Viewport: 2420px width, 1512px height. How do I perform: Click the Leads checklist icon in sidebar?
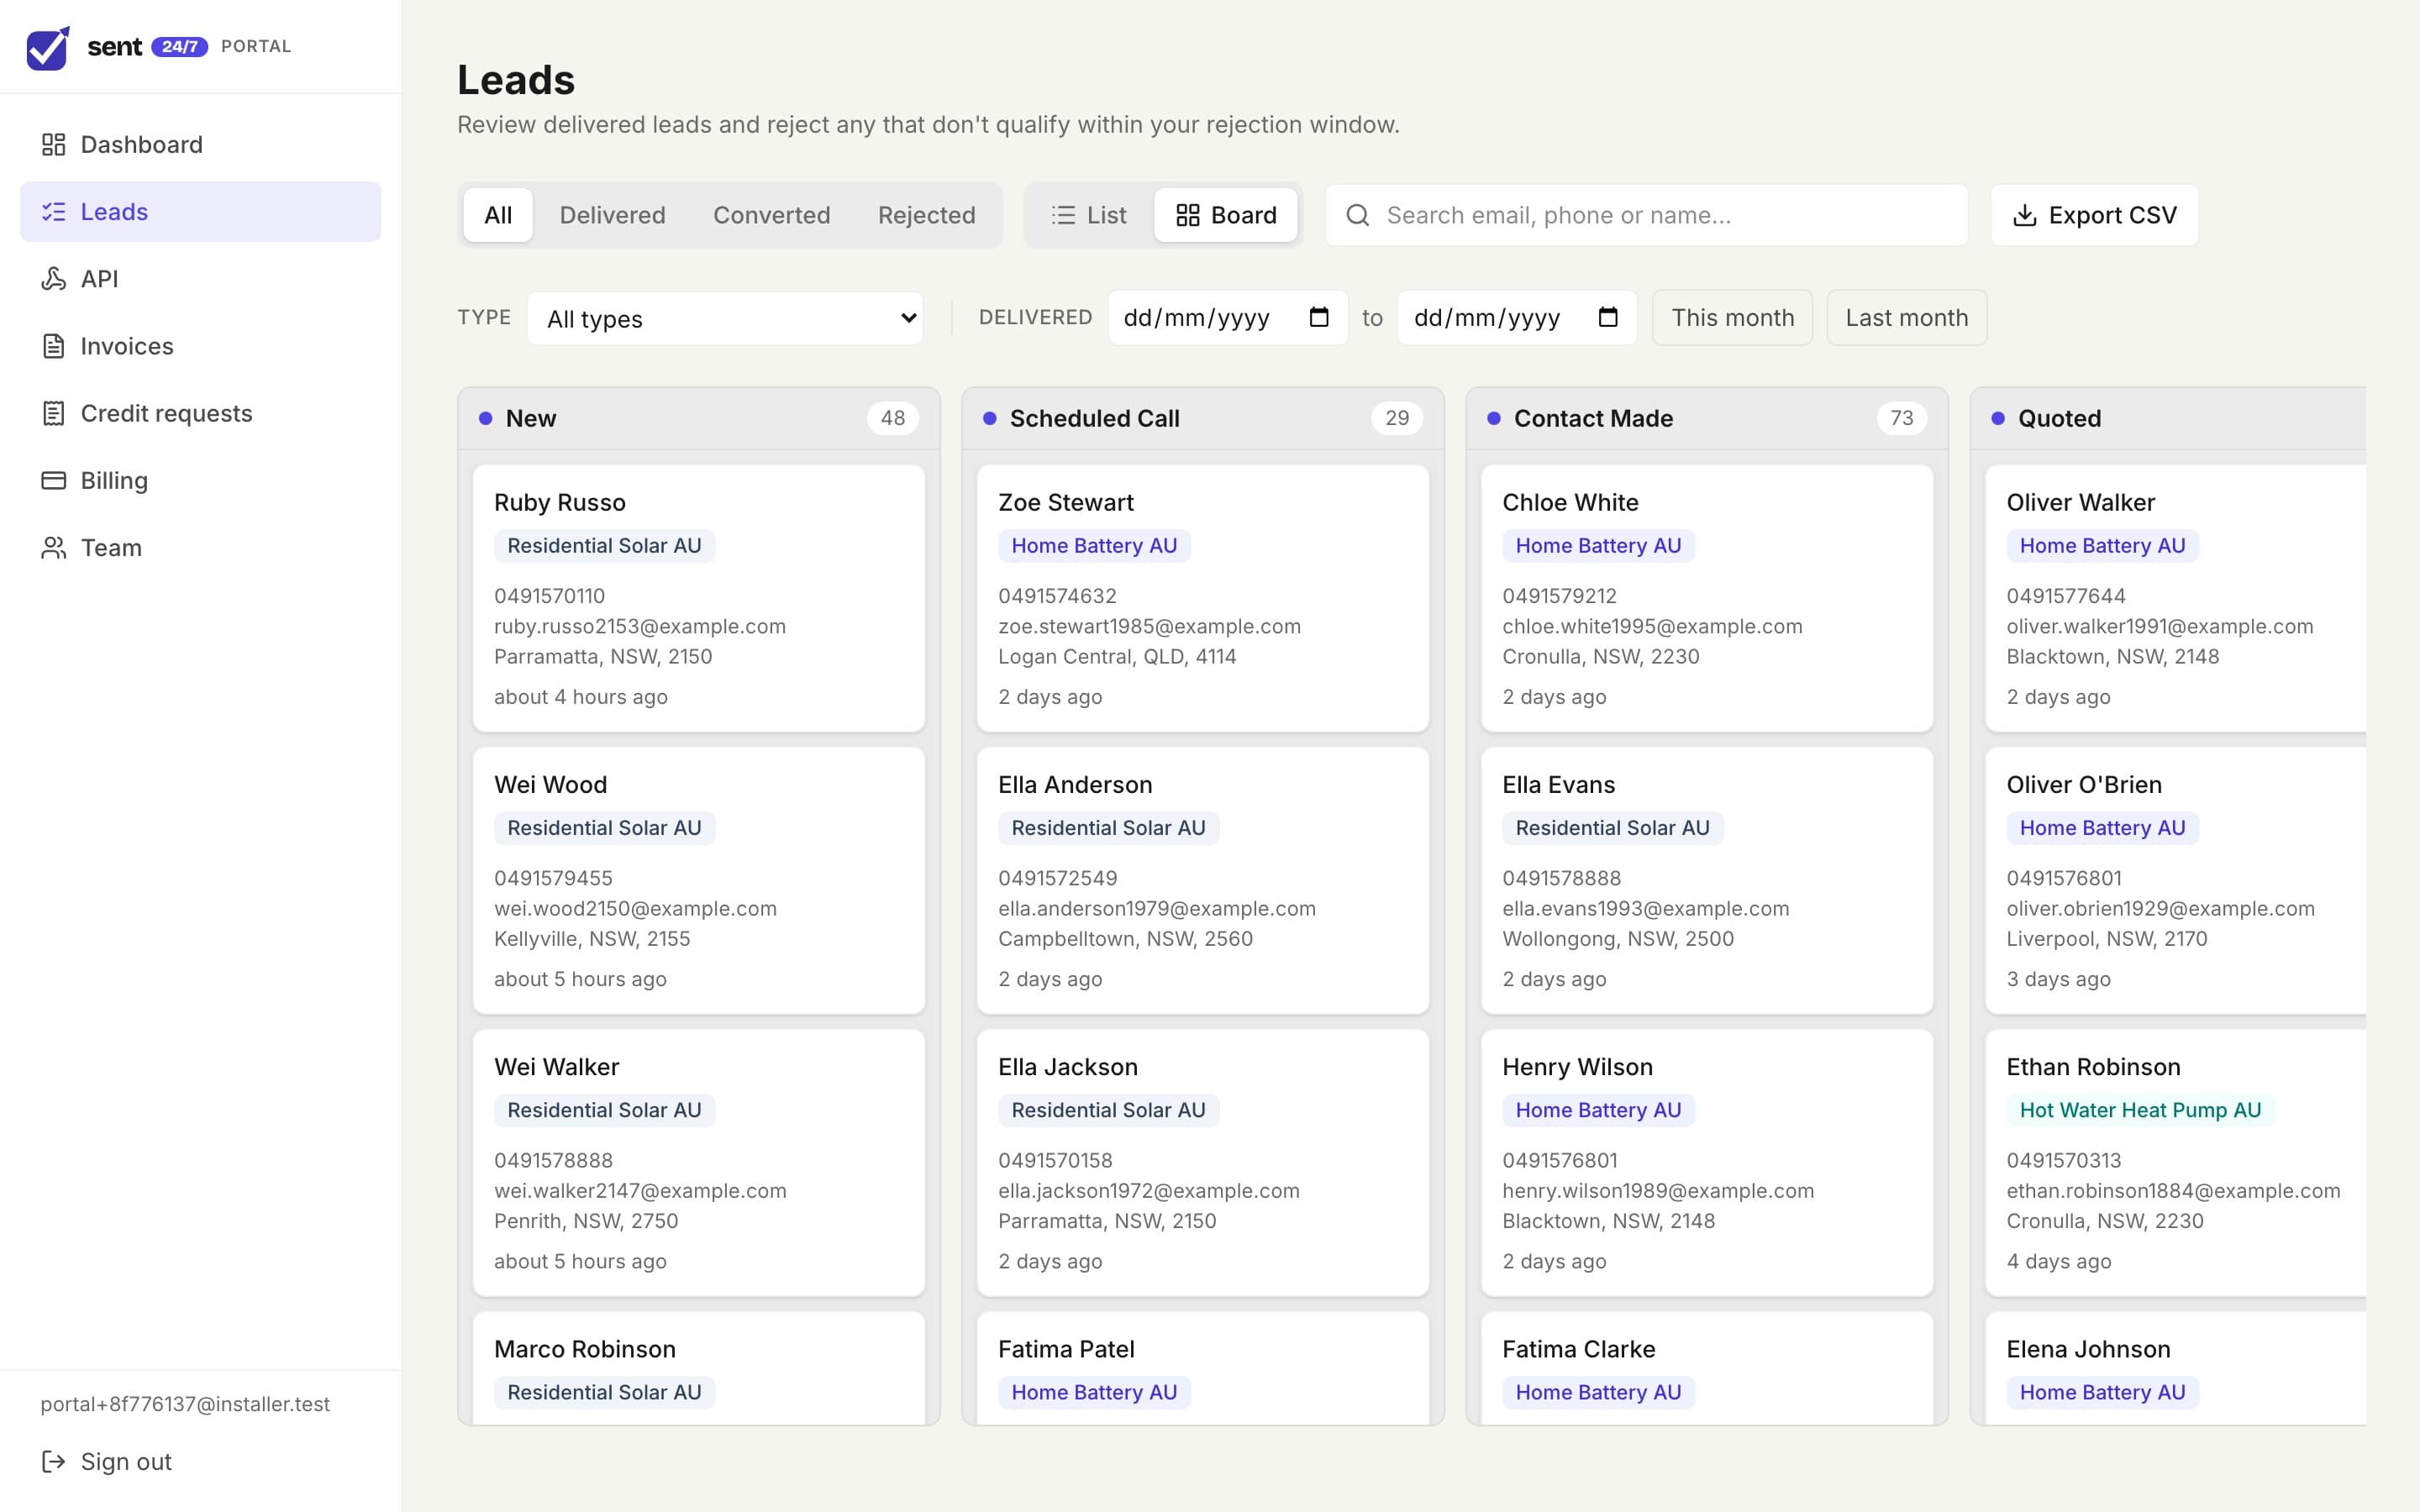[53, 212]
